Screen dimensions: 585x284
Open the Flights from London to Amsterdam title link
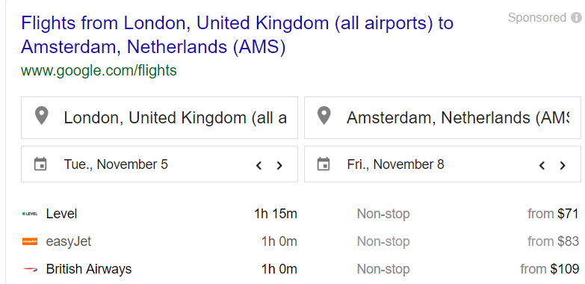238,35
